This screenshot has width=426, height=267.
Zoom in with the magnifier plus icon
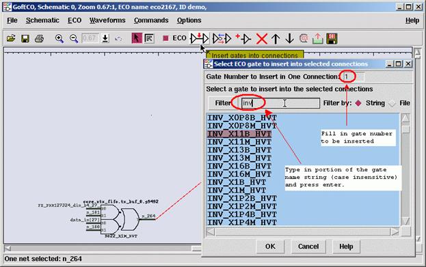(59, 38)
